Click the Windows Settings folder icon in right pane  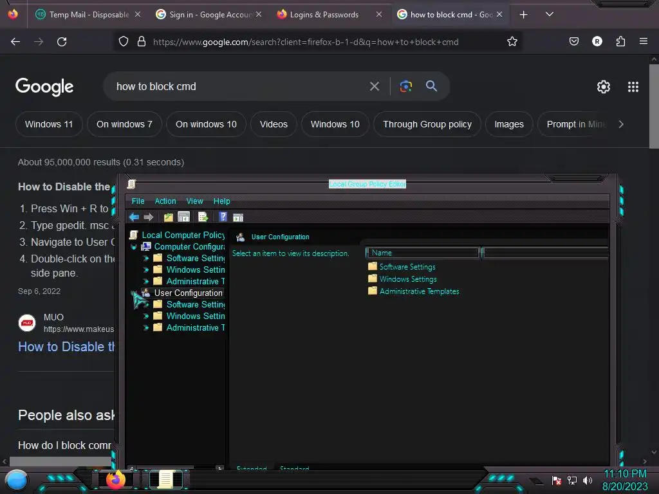[373, 279]
